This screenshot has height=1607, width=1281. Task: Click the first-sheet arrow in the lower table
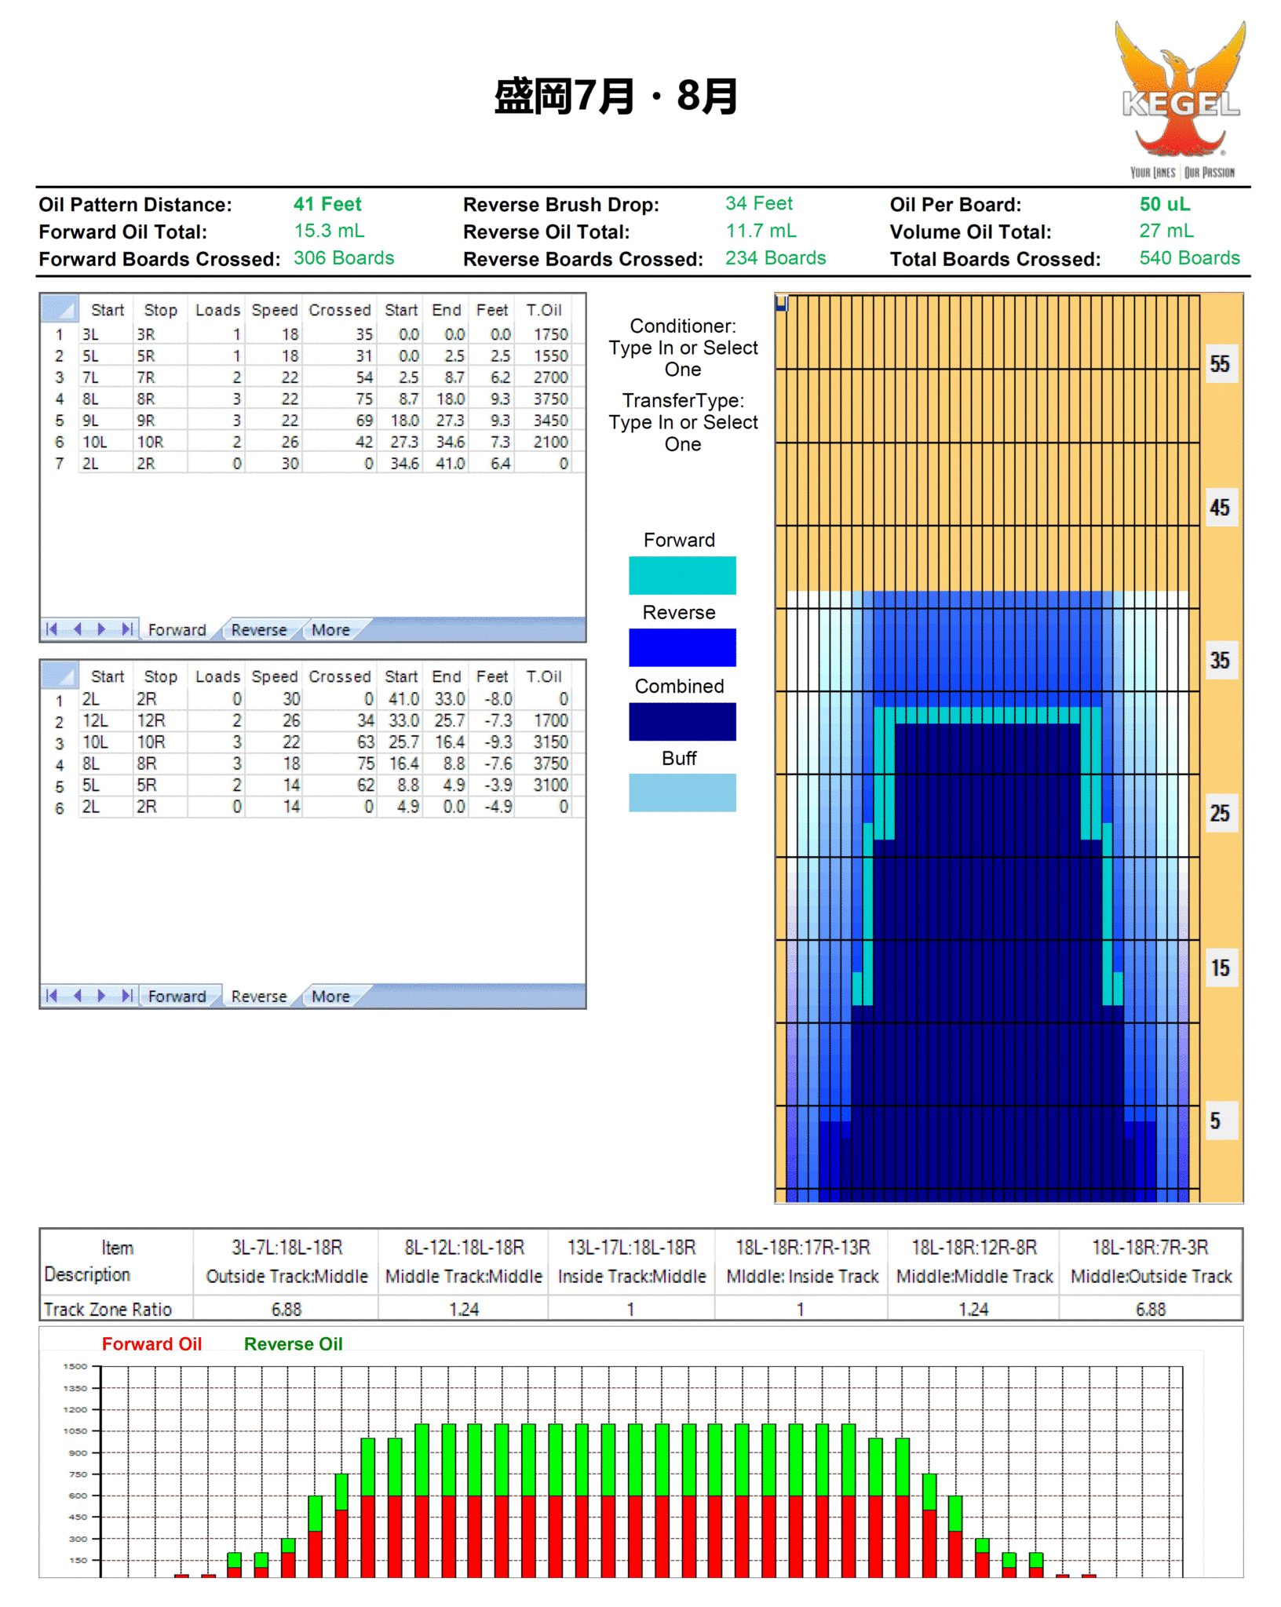52,995
